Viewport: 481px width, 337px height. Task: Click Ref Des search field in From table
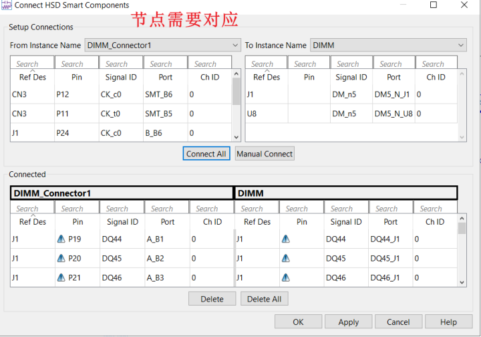(32, 63)
